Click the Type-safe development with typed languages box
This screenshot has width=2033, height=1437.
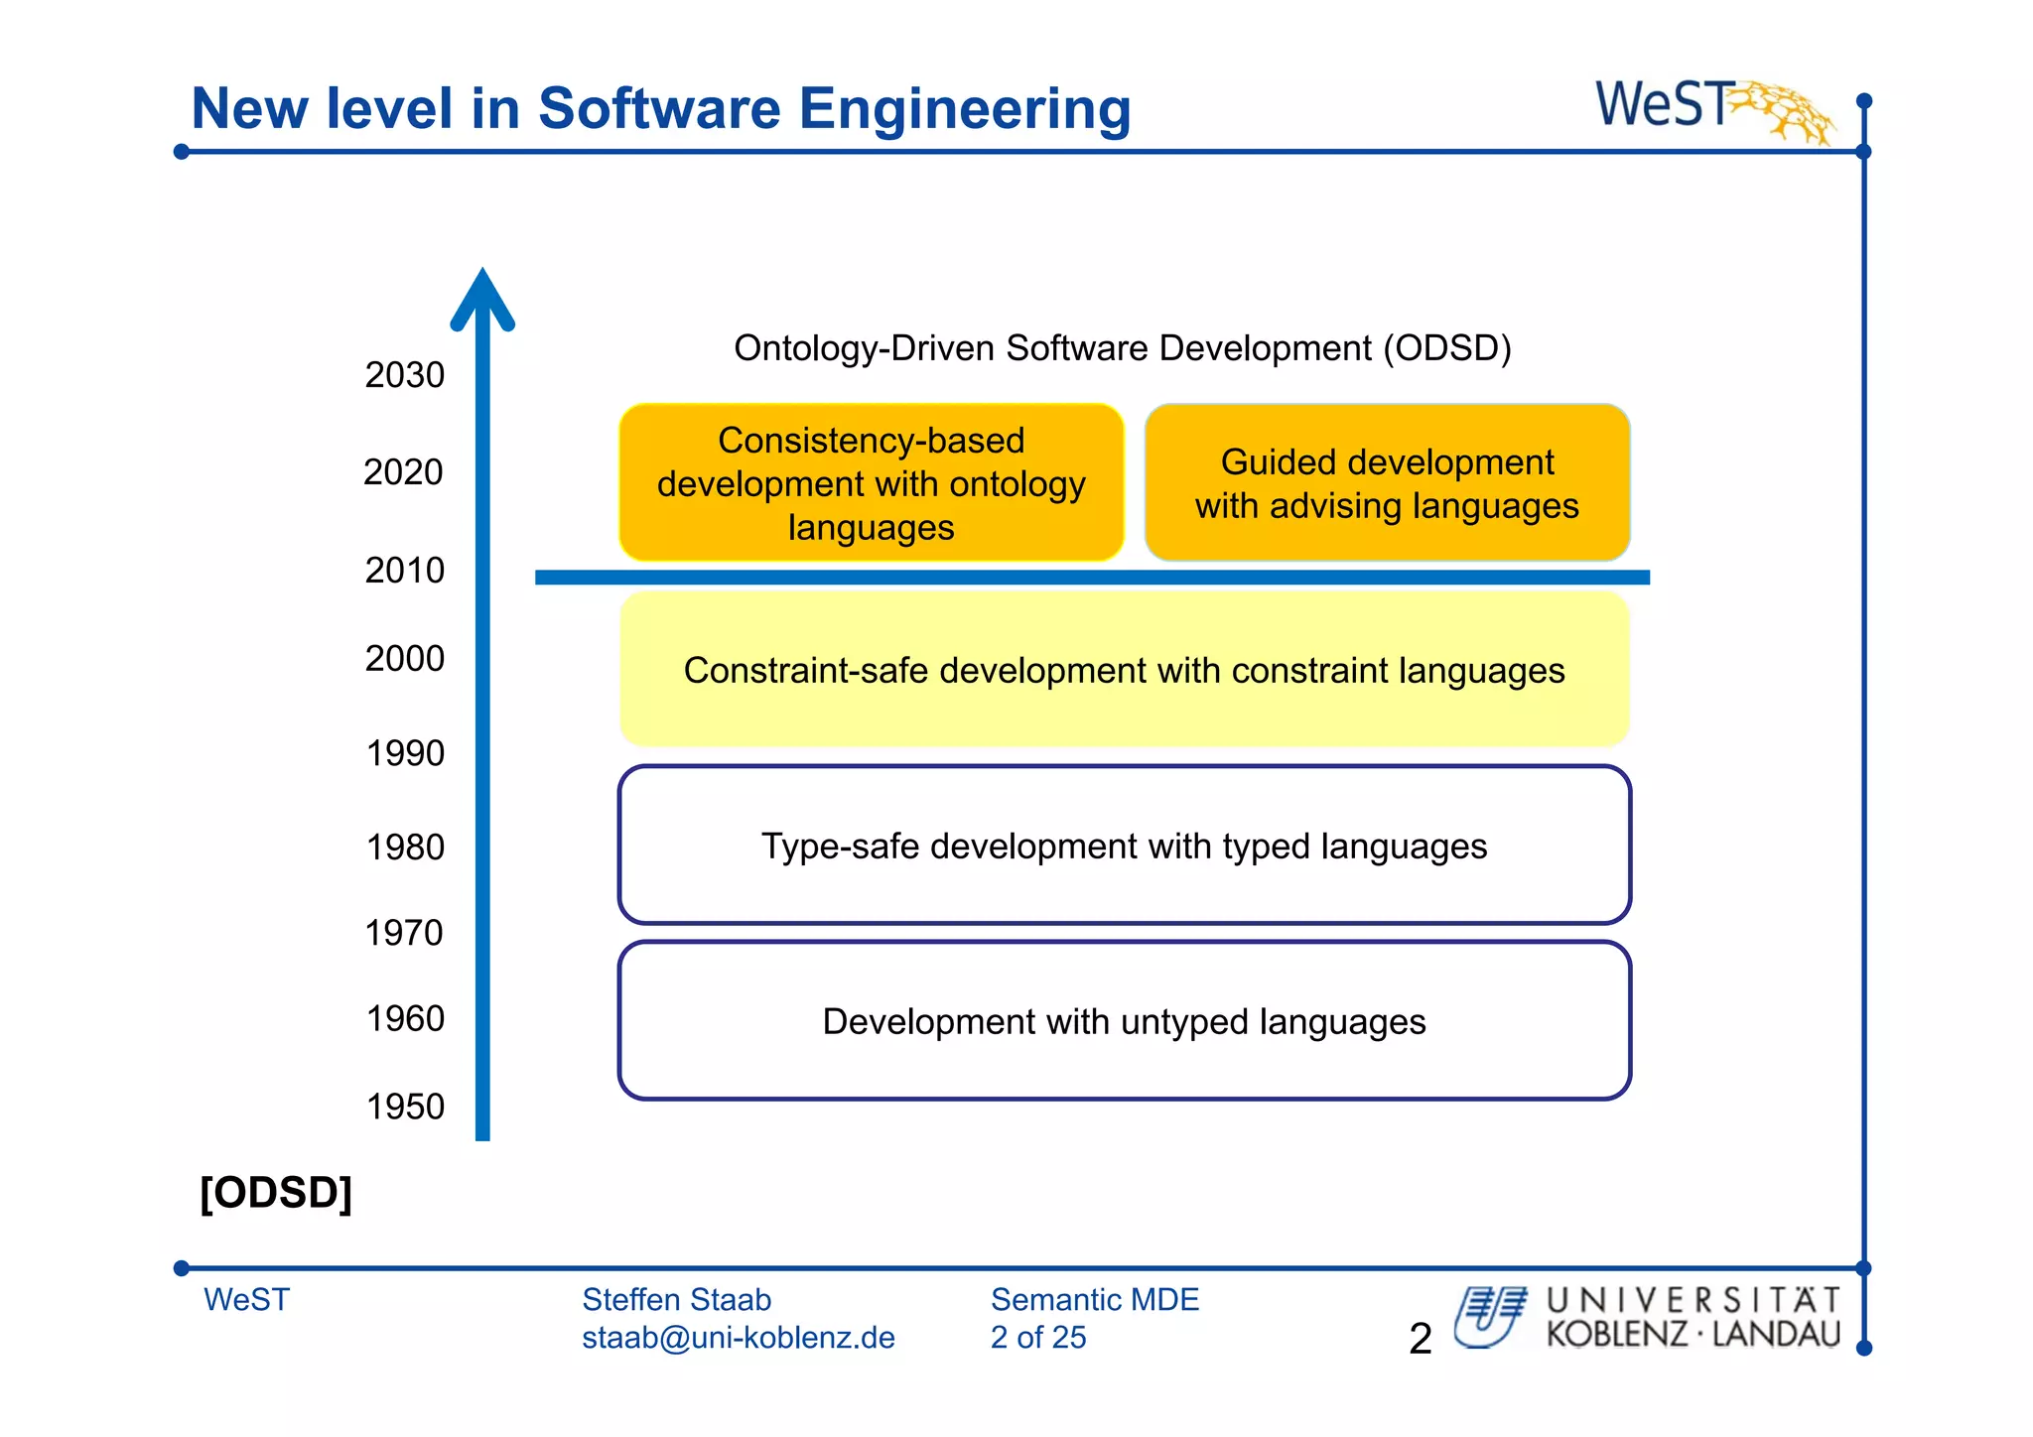pyautogui.click(x=1124, y=846)
